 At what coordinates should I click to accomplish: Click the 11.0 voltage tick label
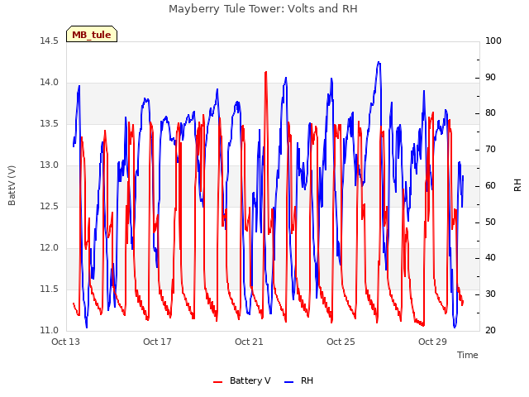tap(50, 330)
